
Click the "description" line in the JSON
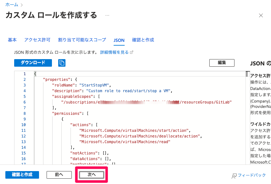coord(112,91)
